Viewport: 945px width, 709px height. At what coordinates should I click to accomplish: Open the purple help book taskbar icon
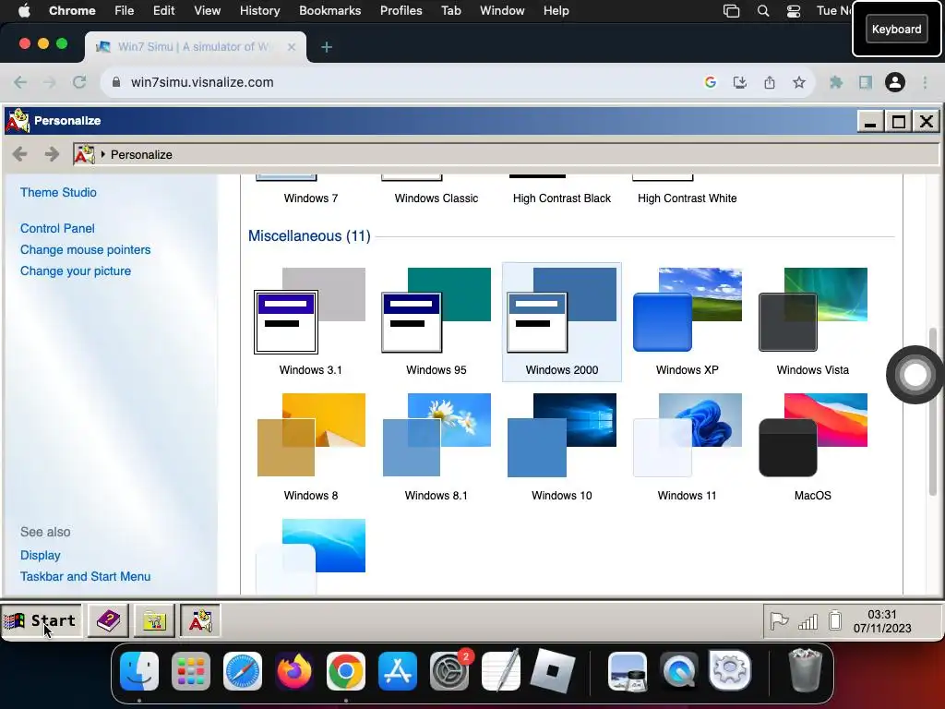(109, 620)
